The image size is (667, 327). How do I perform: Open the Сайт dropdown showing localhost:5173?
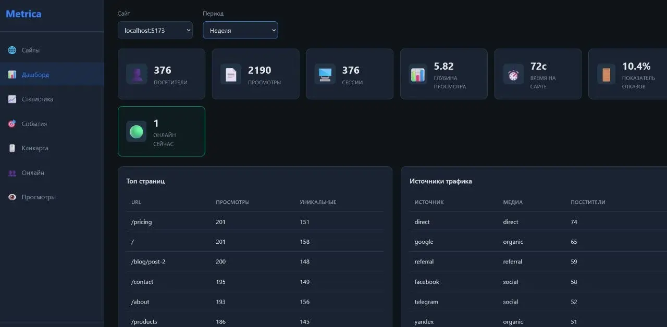tap(155, 30)
